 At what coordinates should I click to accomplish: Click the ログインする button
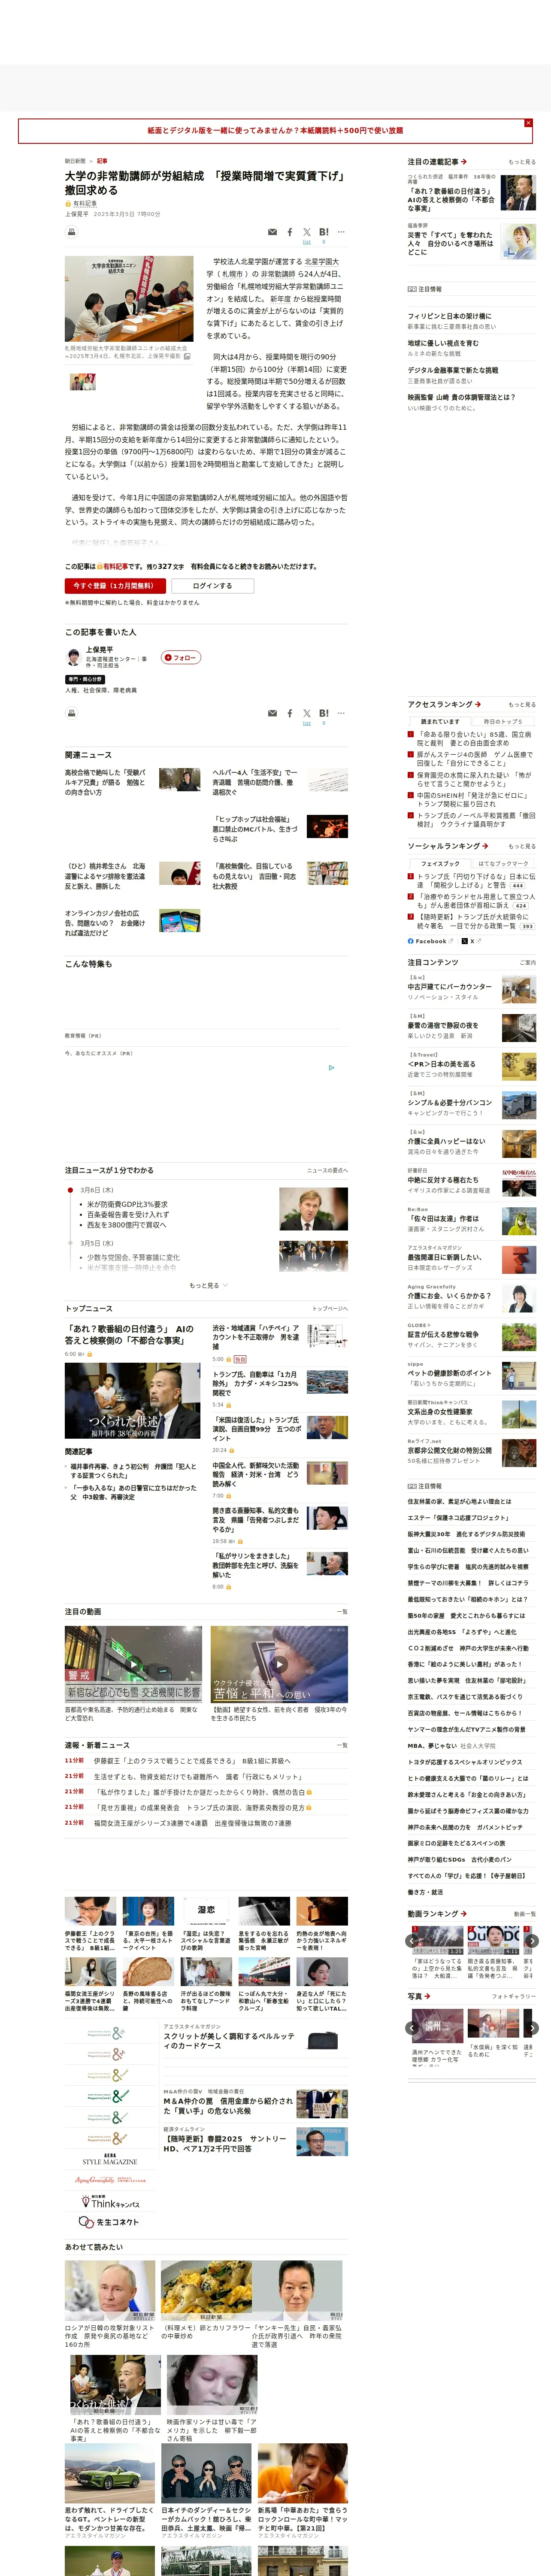click(212, 586)
